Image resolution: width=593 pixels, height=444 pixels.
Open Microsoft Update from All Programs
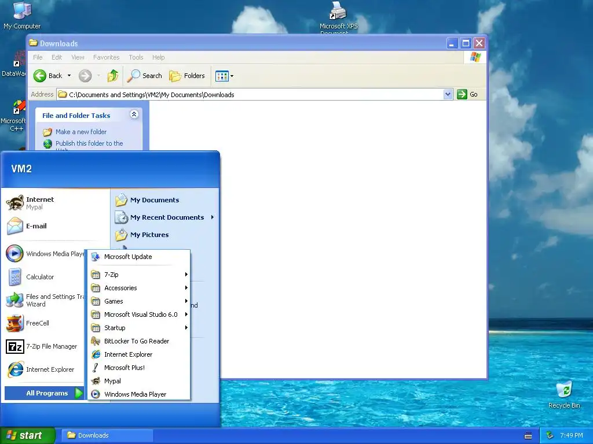click(x=139, y=257)
